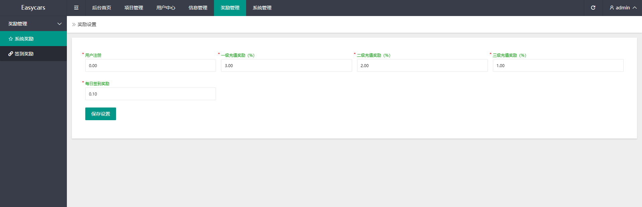Open the 用户中心 menu
This screenshot has height=207, width=642.
click(x=166, y=8)
